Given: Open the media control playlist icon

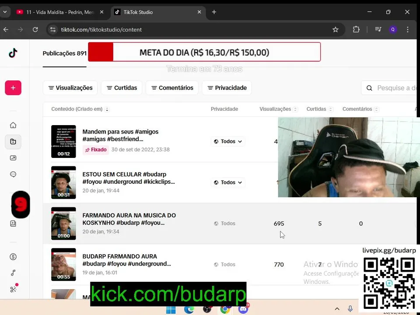Looking at the screenshot, I should coord(378,29).
